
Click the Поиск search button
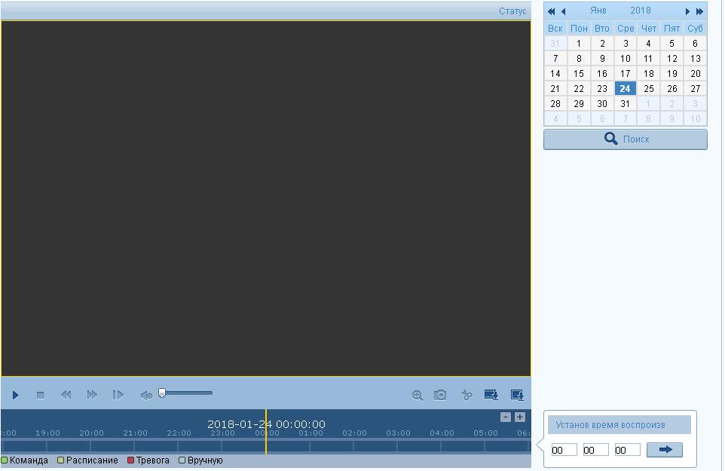click(626, 139)
